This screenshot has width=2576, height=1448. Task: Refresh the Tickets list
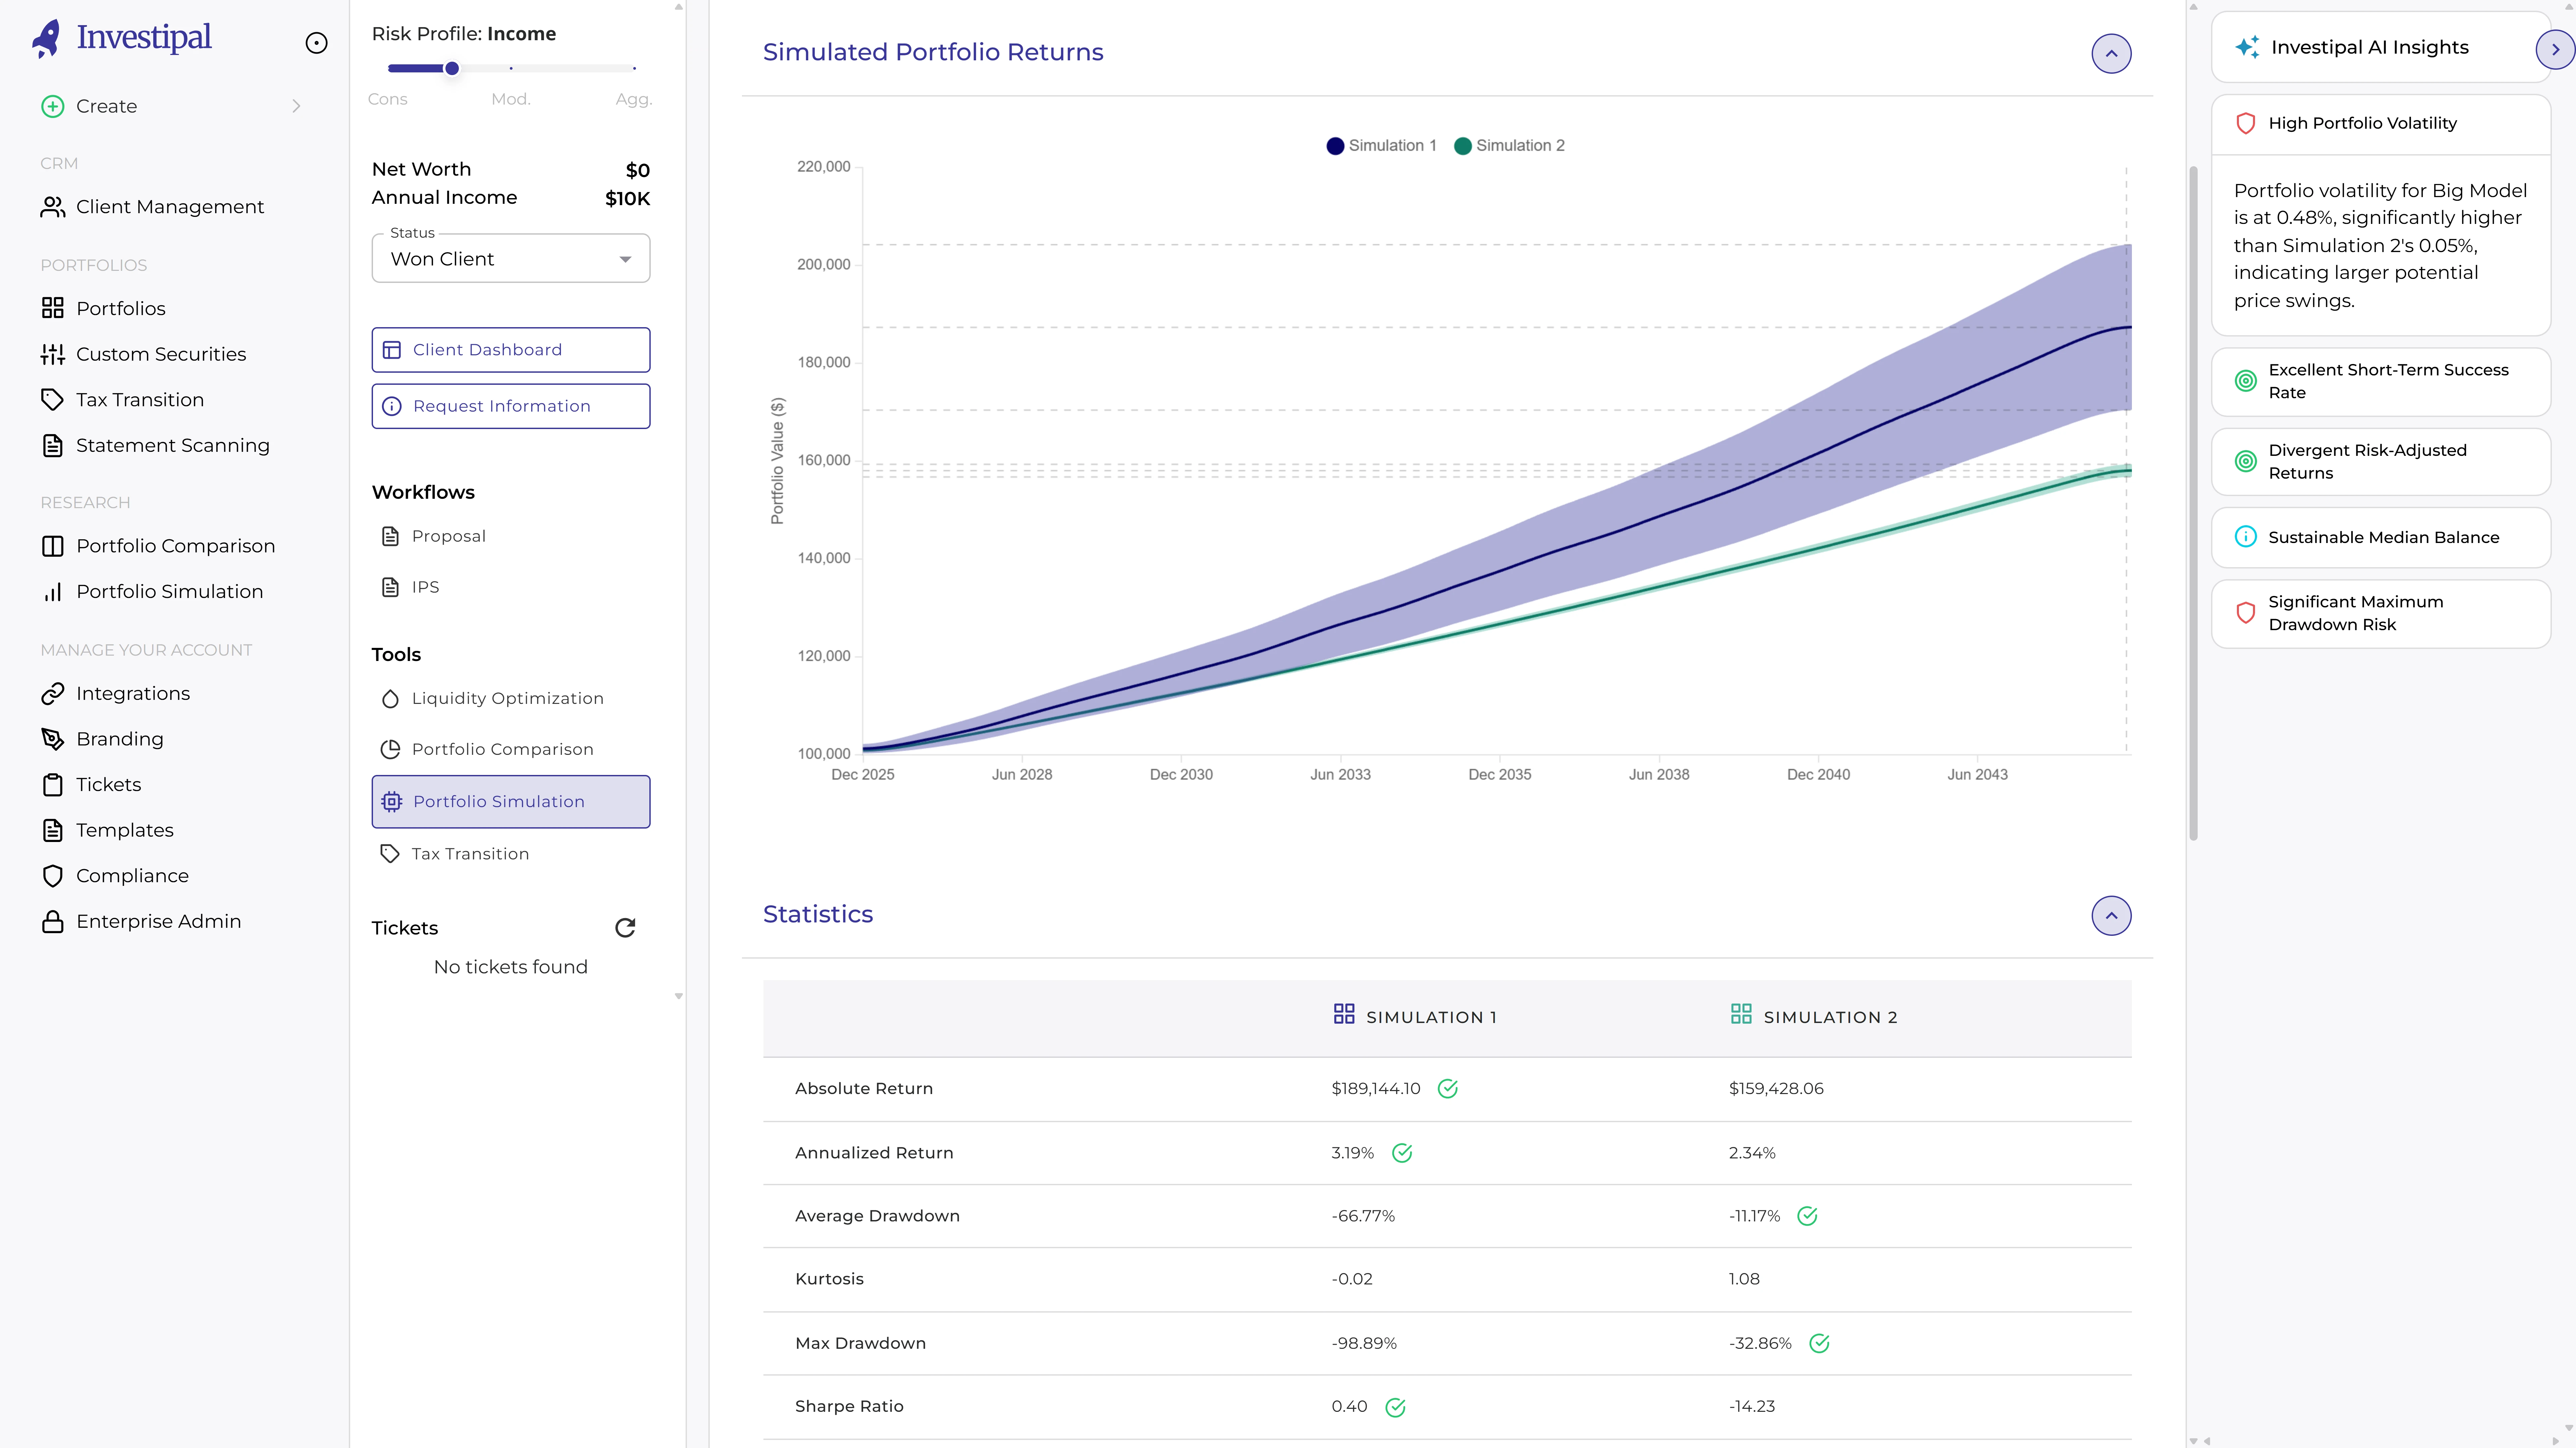625,928
